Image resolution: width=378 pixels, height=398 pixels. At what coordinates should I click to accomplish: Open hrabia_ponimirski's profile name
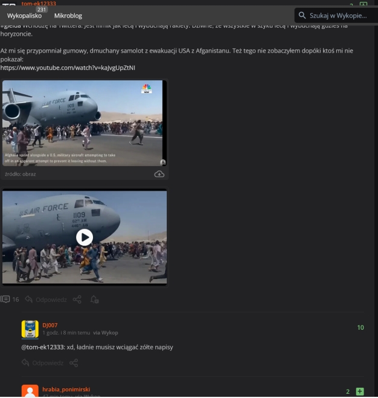(x=66, y=390)
